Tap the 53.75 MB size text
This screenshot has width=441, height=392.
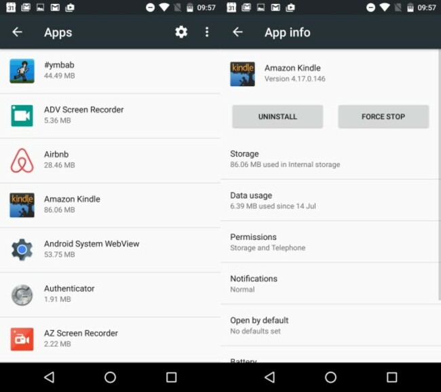pyautogui.click(x=59, y=254)
